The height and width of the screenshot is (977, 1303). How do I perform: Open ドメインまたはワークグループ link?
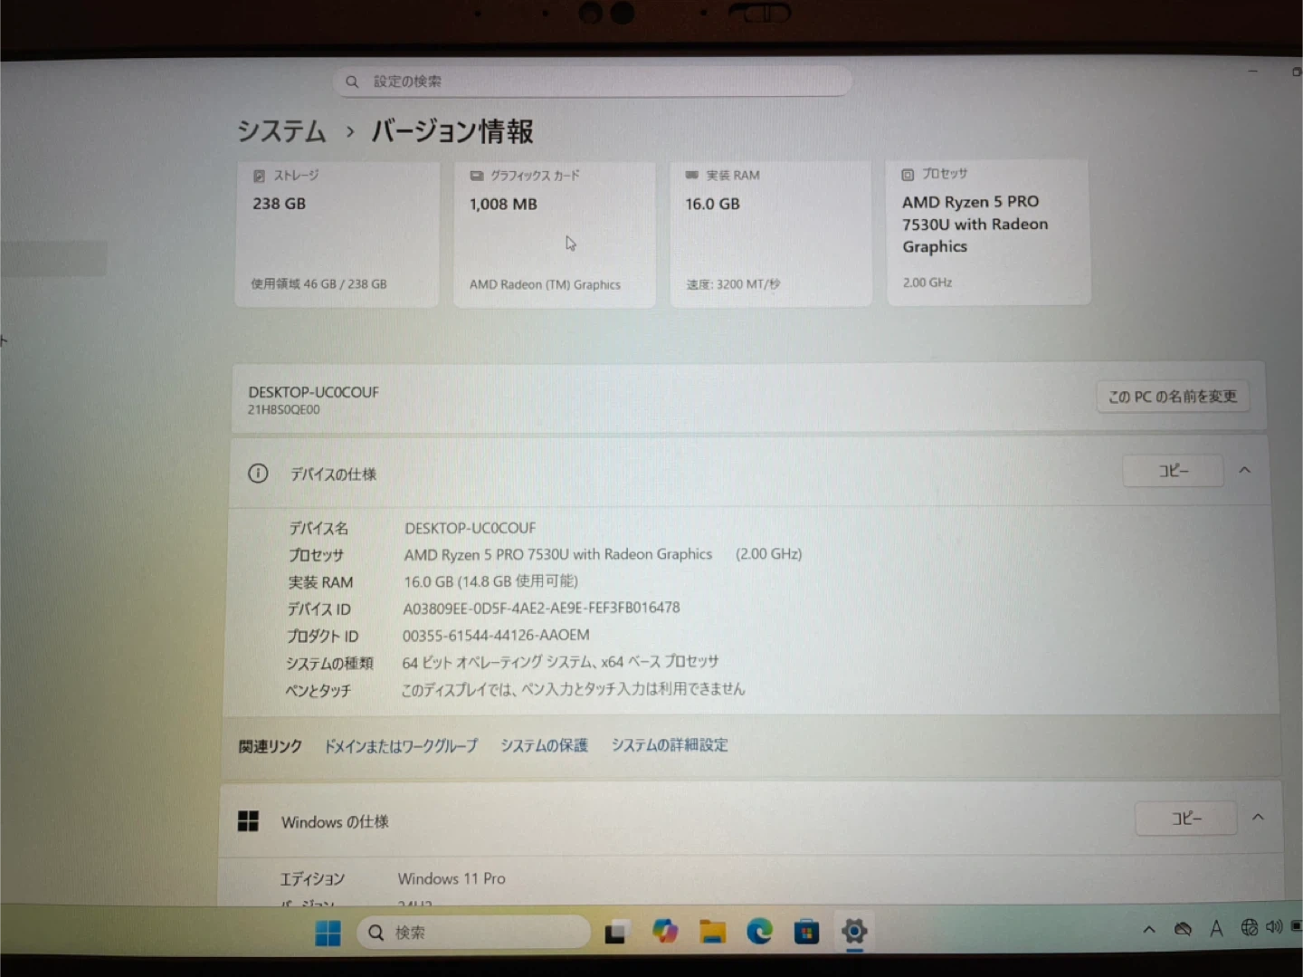[401, 746]
